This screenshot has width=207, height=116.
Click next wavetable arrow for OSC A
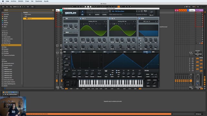[106, 21]
